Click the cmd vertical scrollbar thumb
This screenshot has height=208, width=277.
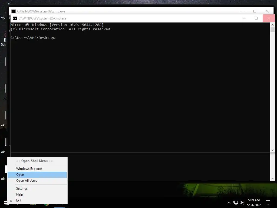(272, 29)
